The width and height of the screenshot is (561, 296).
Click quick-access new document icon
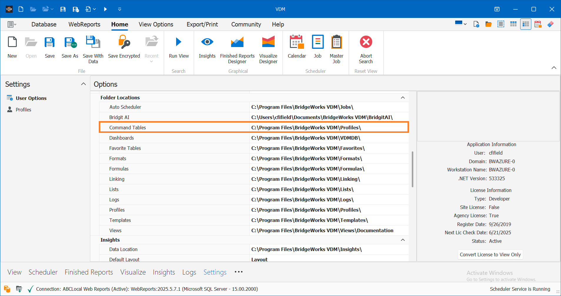click(x=21, y=9)
